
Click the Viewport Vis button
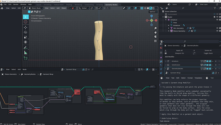pyautogui.click(x=179, y=53)
